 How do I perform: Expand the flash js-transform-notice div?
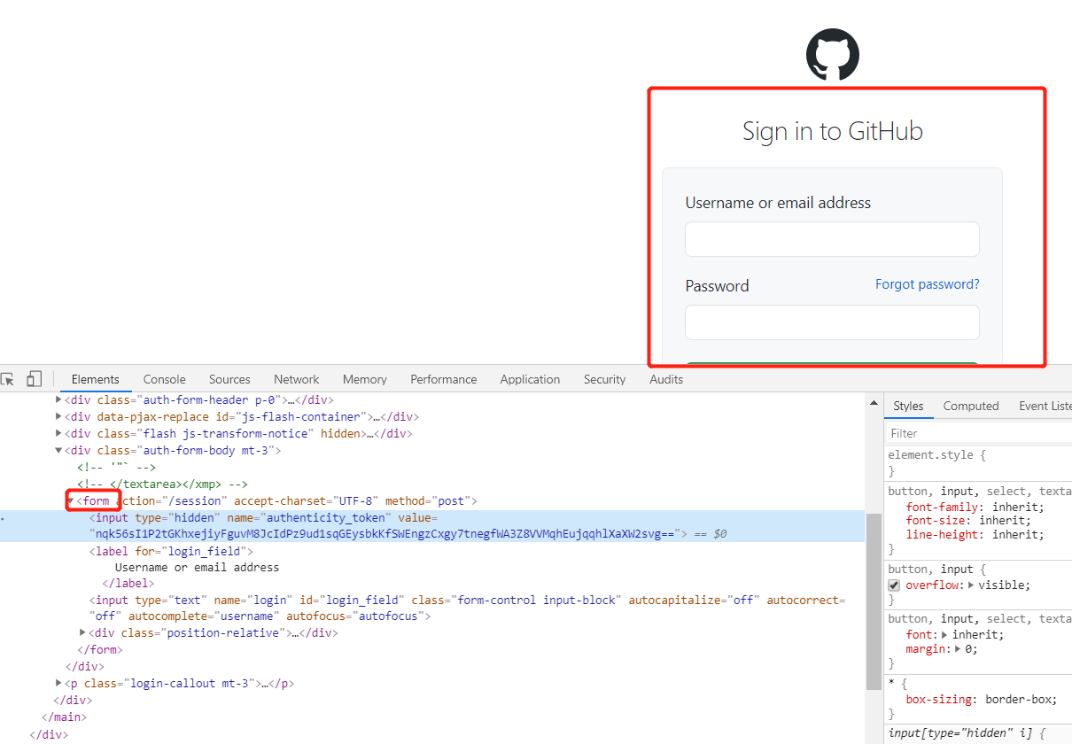click(x=58, y=433)
